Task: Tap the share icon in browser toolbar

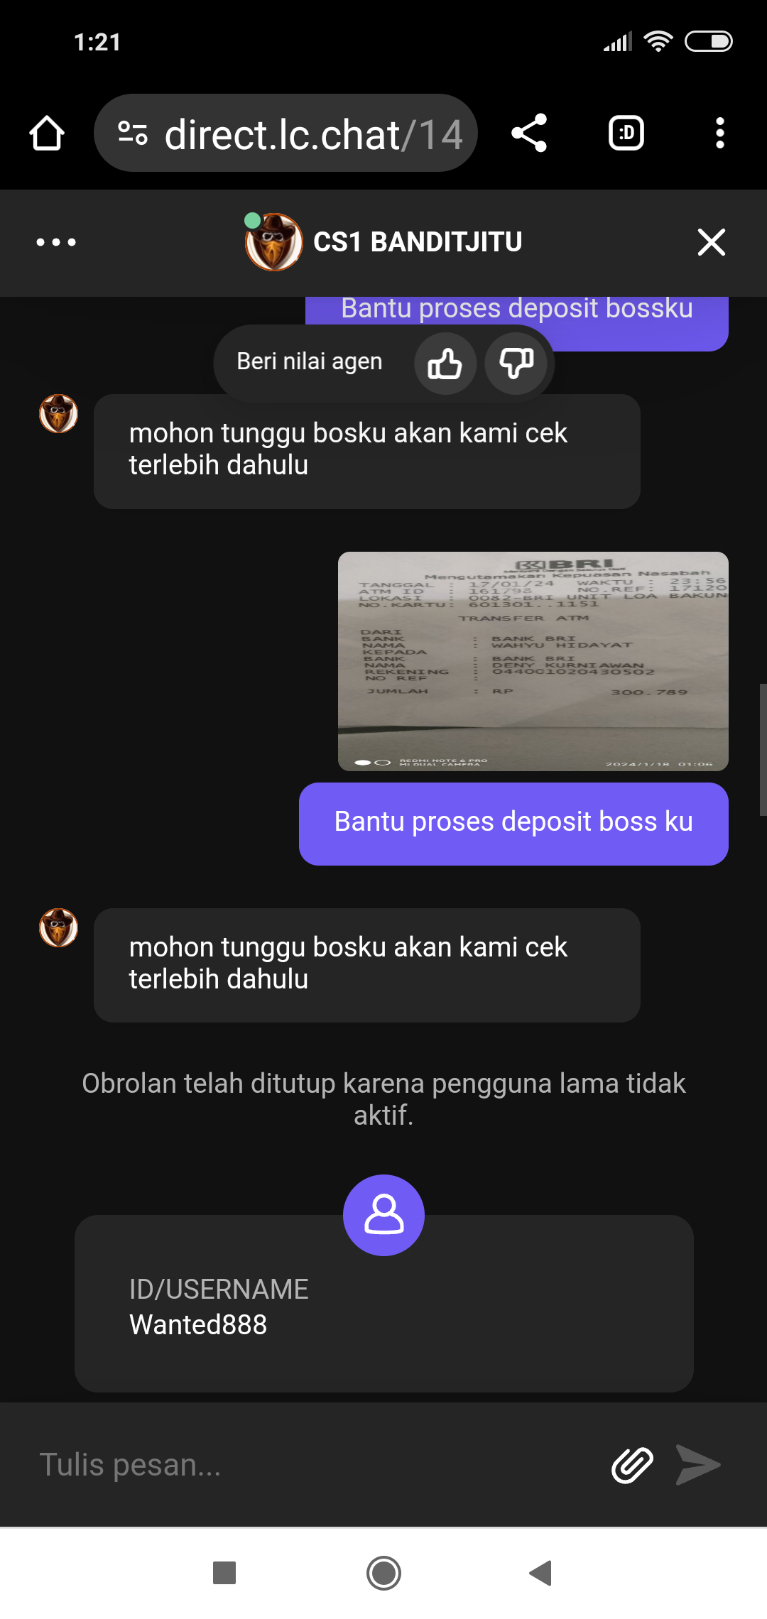Action: (529, 133)
